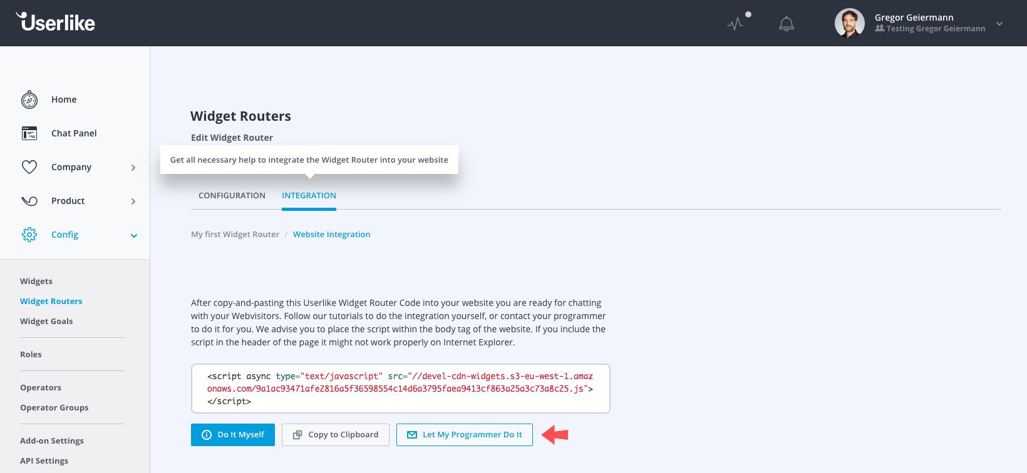
Task: Select Company menu item
Action: [71, 167]
